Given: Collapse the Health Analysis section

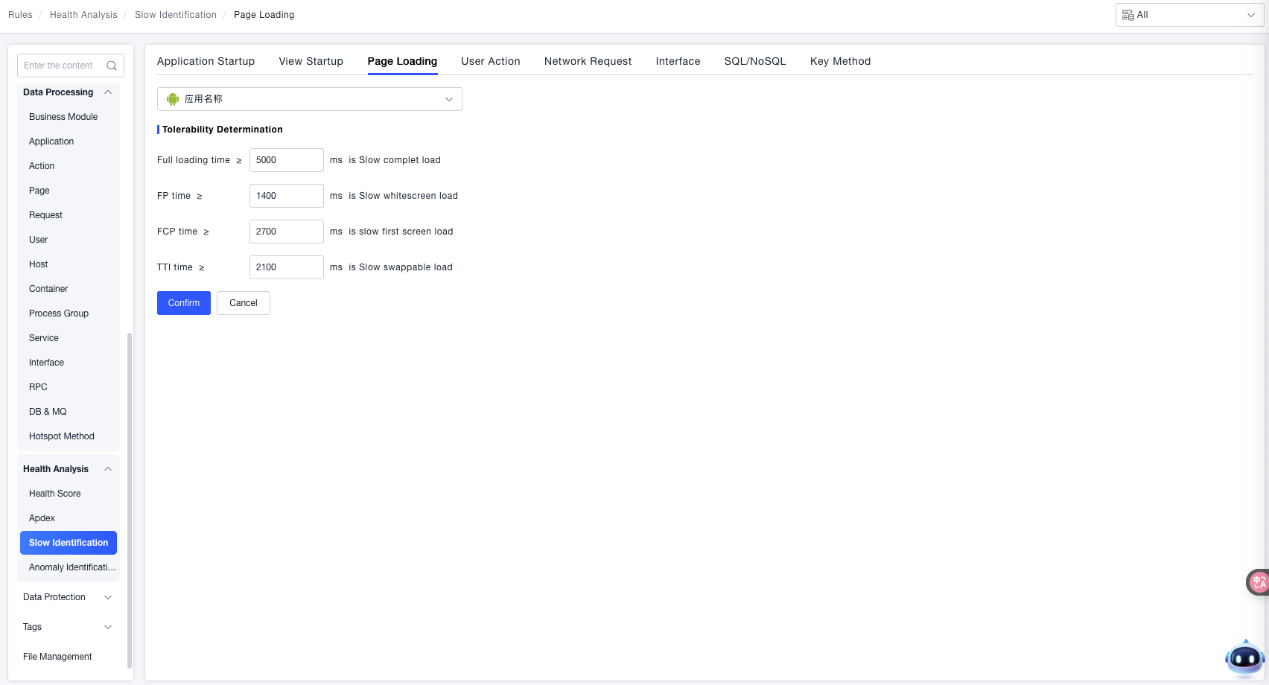Looking at the screenshot, I should pos(108,469).
